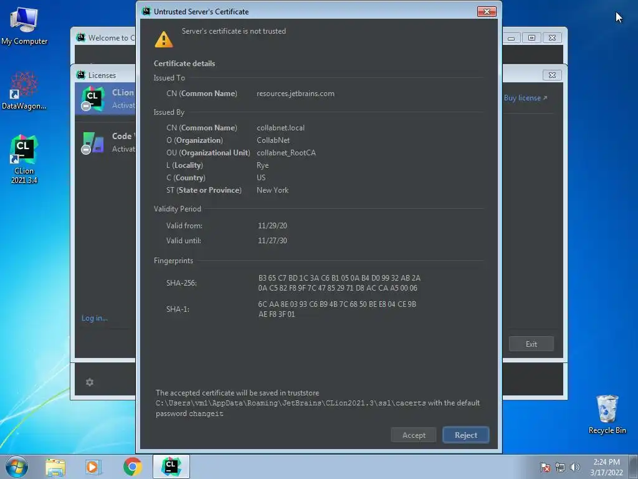Click collabnet_RootCA organizational unit value
Screen dimensions: 638x479
[x=286, y=153]
